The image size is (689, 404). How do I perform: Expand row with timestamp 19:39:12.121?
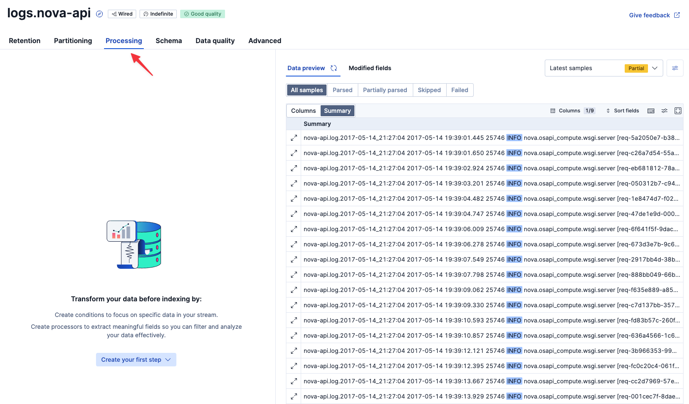pyautogui.click(x=294, y=351)
